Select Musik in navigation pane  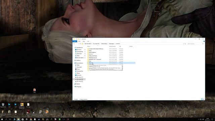(x=78, y=73)
